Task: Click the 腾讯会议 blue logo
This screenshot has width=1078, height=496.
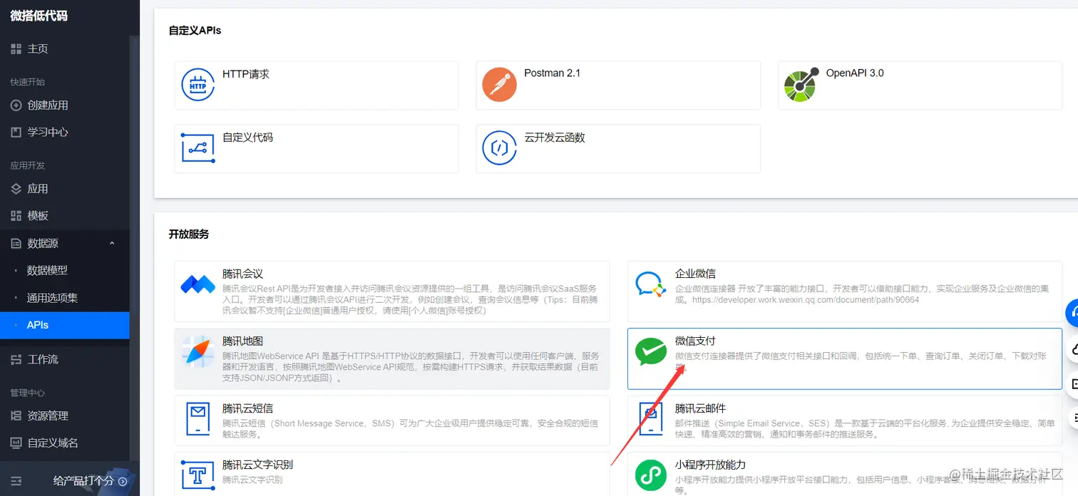Action: 197,285
